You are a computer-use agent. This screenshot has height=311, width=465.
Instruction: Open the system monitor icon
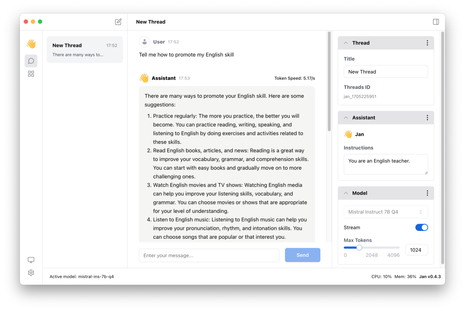click(x=31, y=260)
